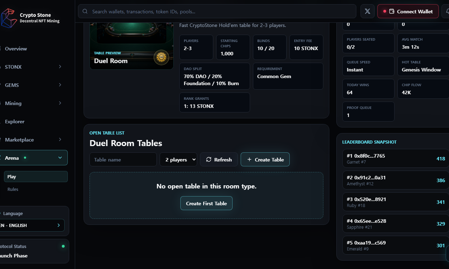Click the Duel Room table preview thumbnail

pyautogui.click(x=132, y=46)
